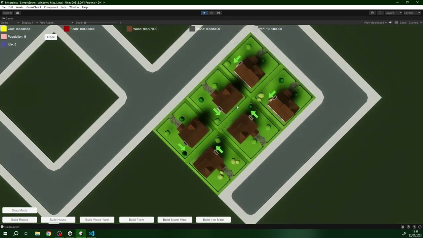Click the brown Wood resource swatch
The width and height of the screenshot is (423, 238).
(129, 29)
